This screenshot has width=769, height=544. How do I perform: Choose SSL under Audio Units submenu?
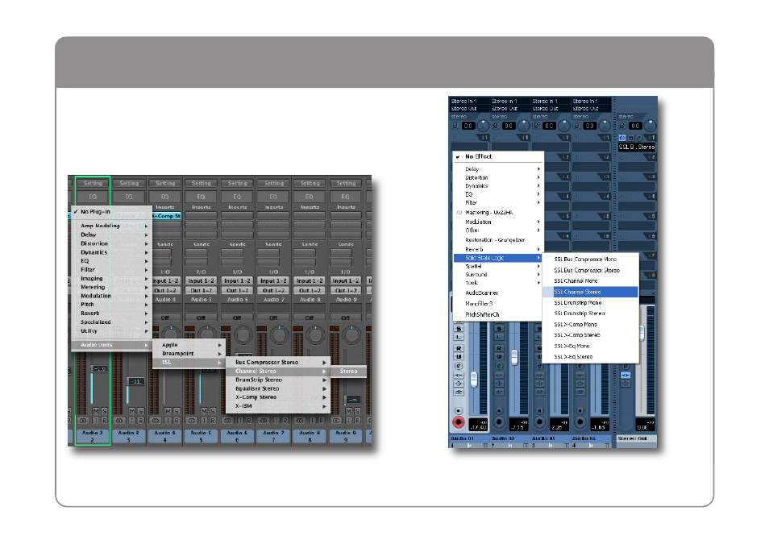189,363
